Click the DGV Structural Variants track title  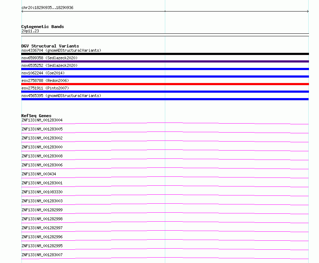(x=50, y=46)
